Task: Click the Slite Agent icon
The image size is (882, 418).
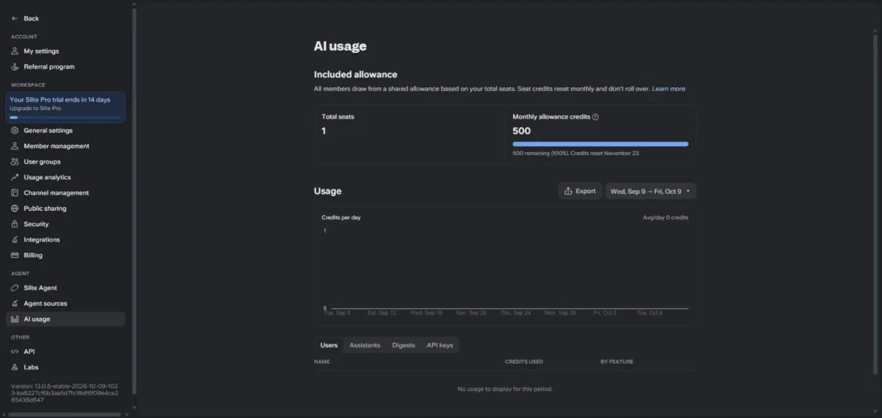Action: point(15,288)
